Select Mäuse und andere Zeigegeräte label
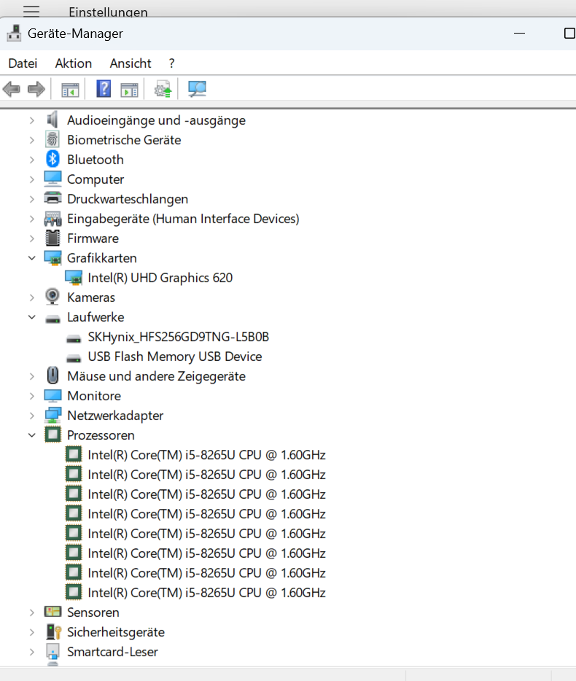Screen dimensions: 576x681 point(156,376)
